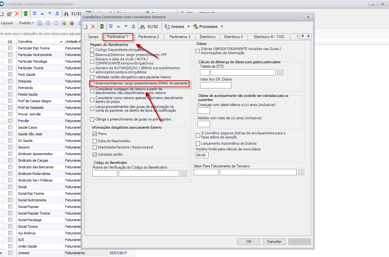The height and width of the screenshot is (257, 389).
Task: Enable Lançamento Automático de Diárias
Action: click(198, 143)
